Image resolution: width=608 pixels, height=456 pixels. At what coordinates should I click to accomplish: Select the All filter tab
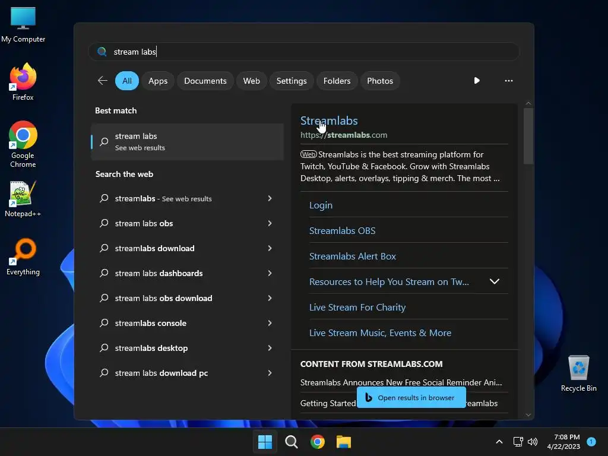tap(127, 81)
